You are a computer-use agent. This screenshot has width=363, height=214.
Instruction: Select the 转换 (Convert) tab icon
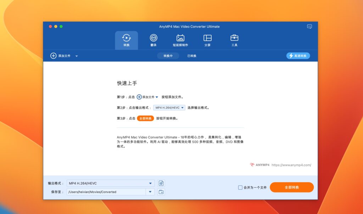[x=126, y=38]
